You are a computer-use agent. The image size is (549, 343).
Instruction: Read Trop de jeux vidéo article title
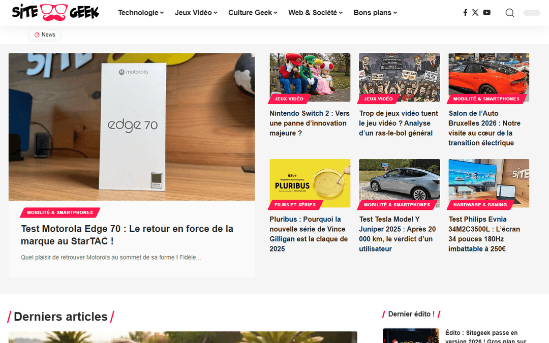click(x=399, y=123)
